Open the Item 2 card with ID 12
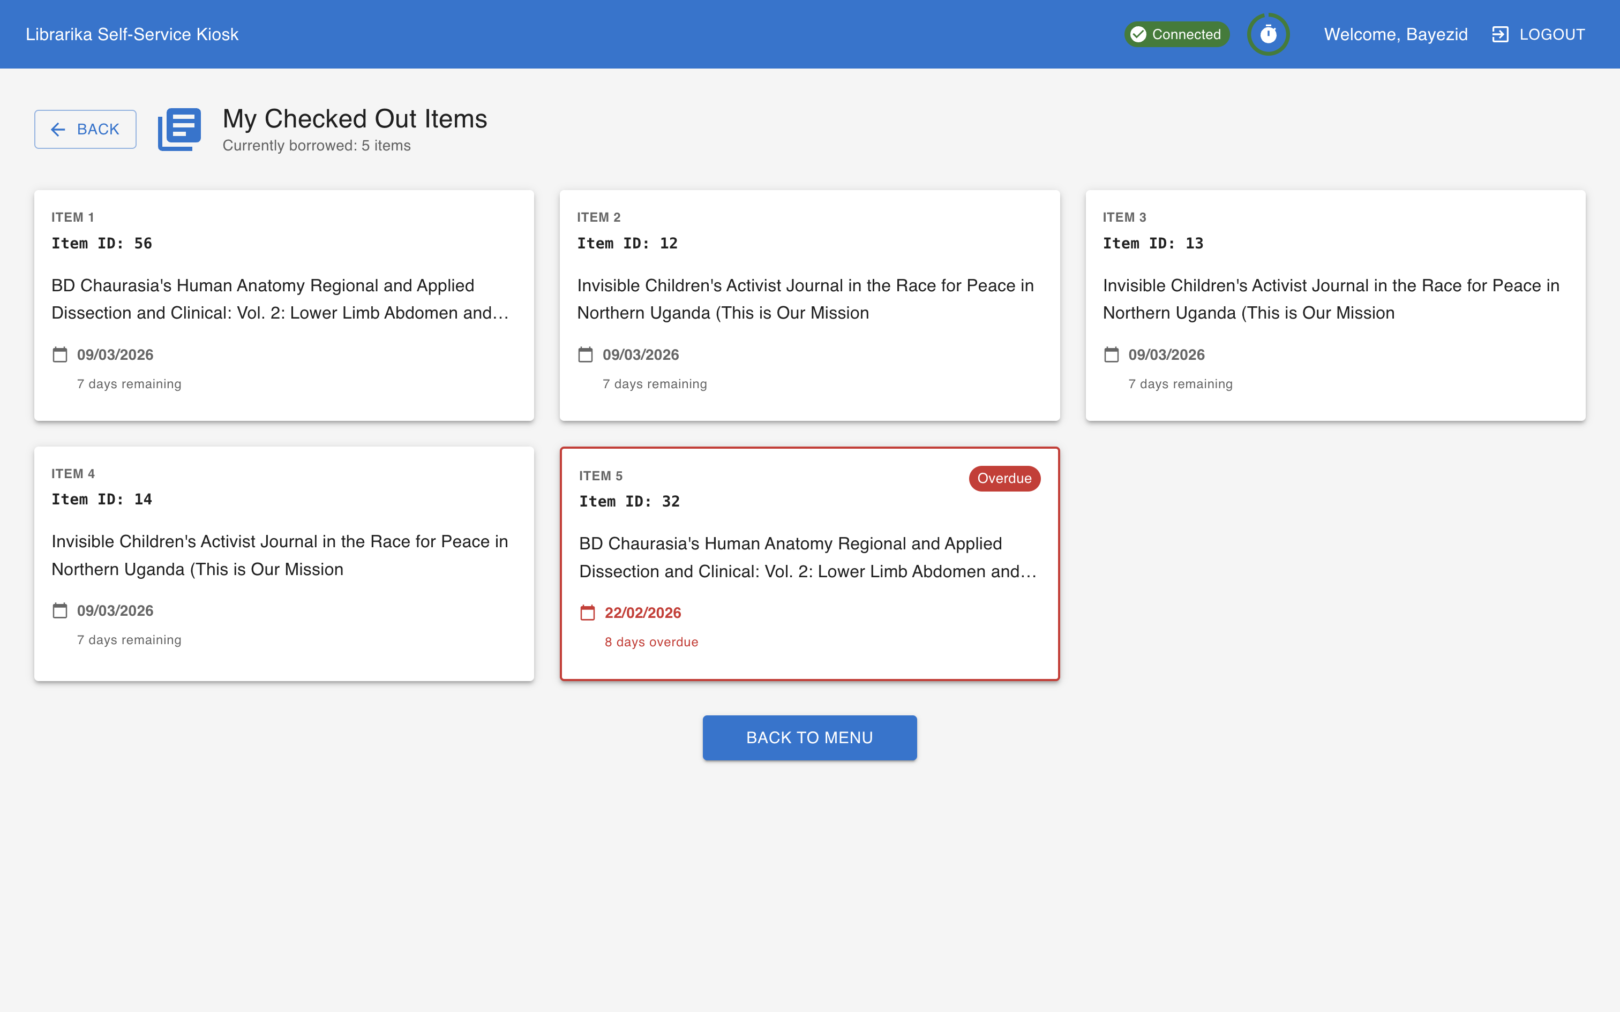 tap(809, 305)
